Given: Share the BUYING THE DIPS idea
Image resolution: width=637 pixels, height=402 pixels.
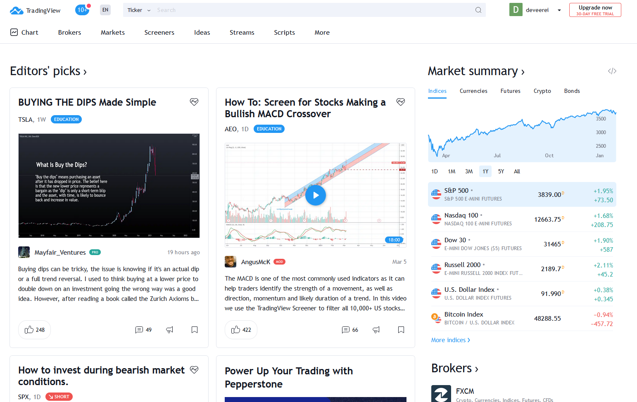Looking at the screenshot, I should click(x=170, y=330).
